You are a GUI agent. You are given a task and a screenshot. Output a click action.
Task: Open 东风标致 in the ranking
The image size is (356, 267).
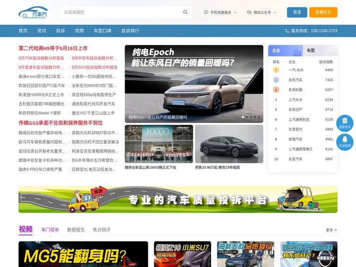295,89
